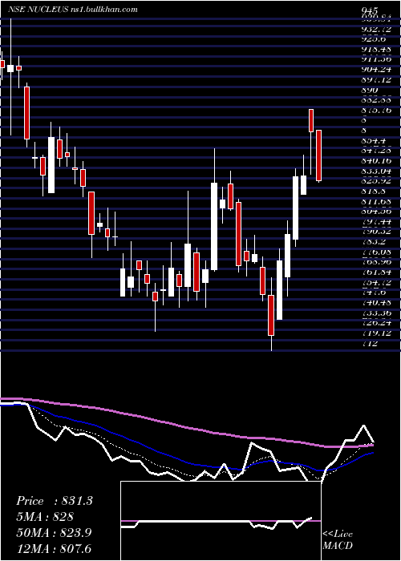Click the last red candlestick on the right

tap(318, 155)
